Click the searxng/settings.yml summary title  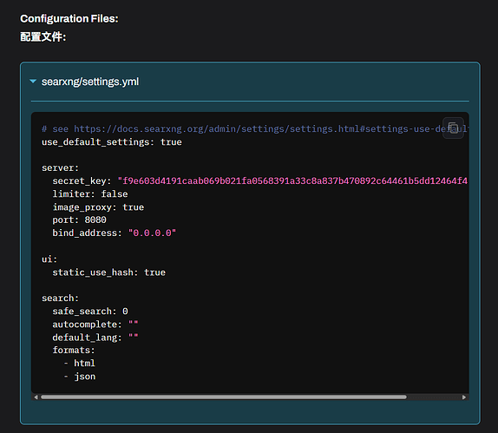pos(90,82)
